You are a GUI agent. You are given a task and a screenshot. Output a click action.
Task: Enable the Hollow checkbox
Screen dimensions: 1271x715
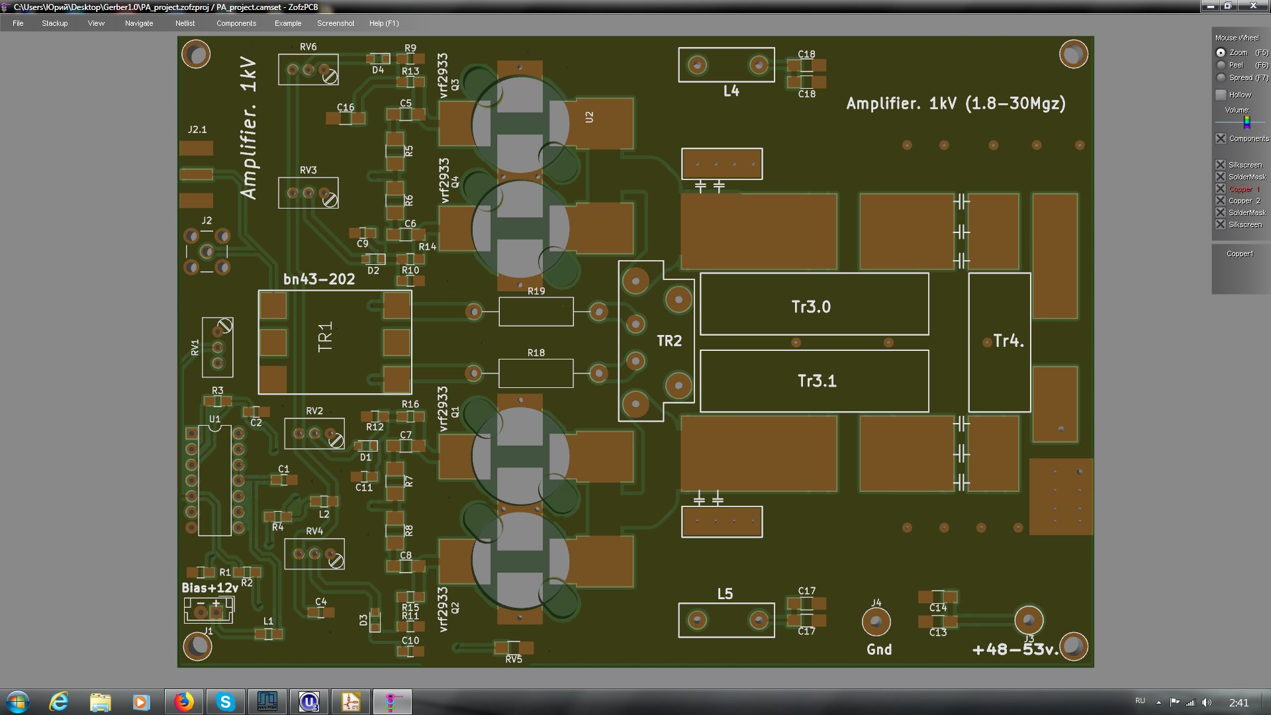tap(1221, 95)
